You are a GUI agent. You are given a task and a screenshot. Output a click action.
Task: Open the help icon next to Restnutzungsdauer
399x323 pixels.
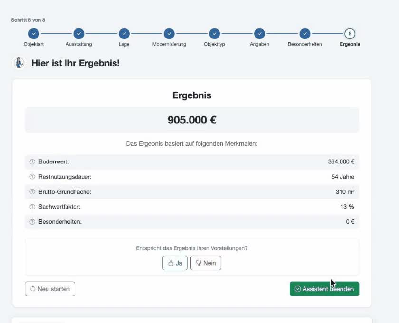click(32, 177)
